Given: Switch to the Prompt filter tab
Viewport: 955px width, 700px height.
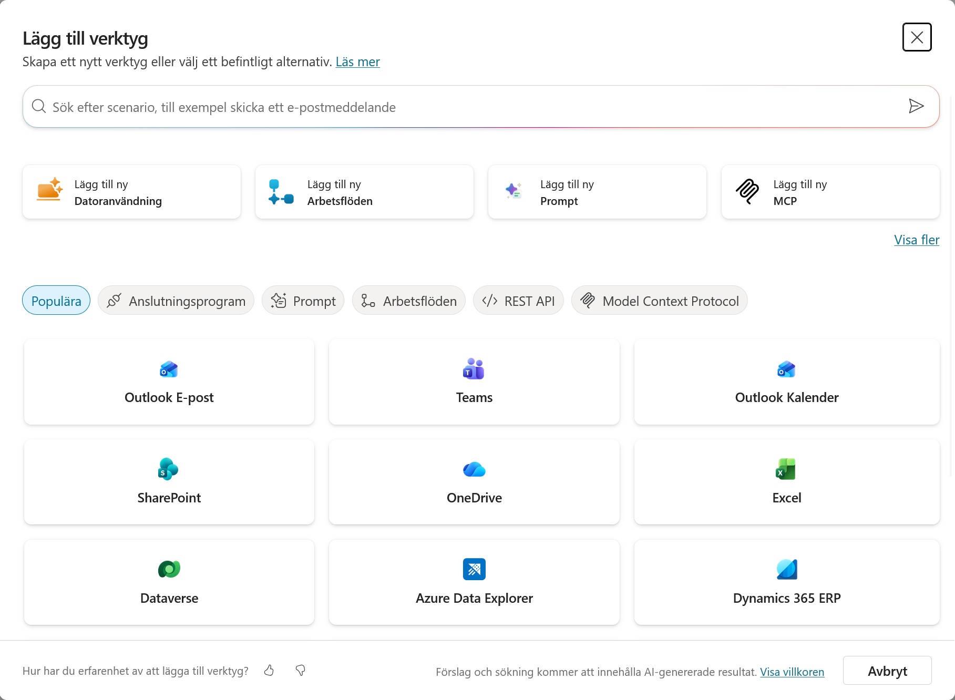Looking at the screenshot, I should (x=303, y=301).
